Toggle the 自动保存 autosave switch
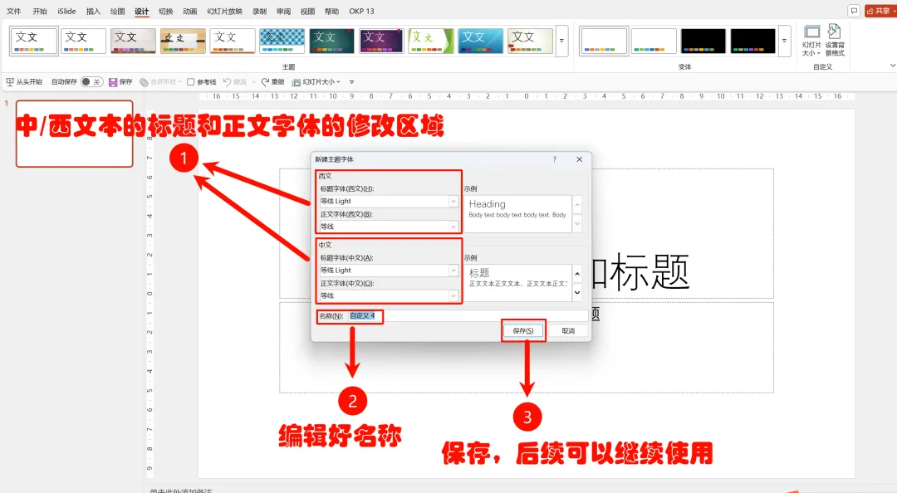The width and height of the screenshot is (897, 493). click(91, 82)
